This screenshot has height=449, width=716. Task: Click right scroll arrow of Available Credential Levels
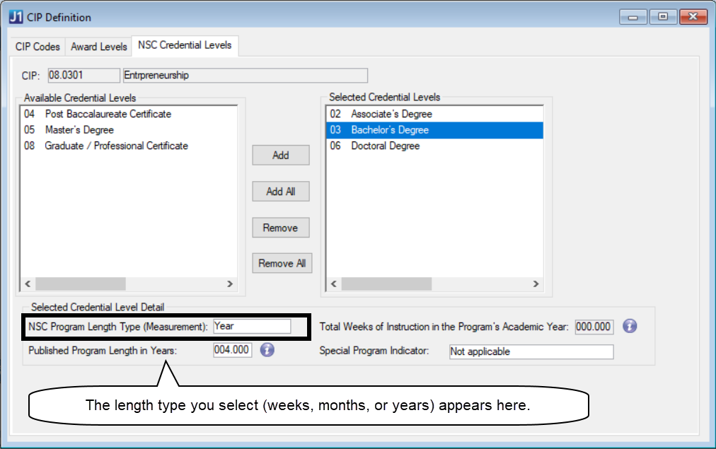click(x=230, y=284)
